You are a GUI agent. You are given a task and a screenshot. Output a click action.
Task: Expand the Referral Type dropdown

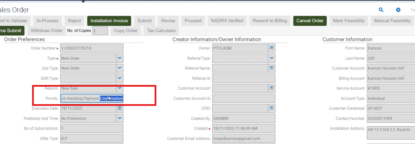[272, 58]
